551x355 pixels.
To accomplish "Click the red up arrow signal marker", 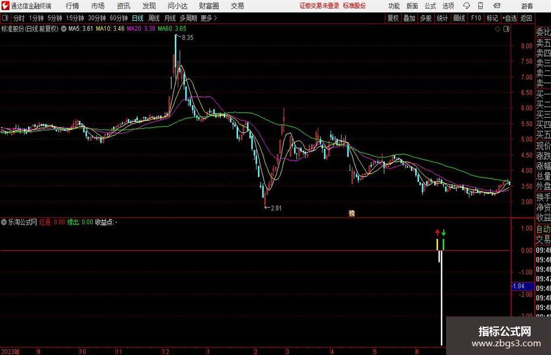I will point(437,233).
